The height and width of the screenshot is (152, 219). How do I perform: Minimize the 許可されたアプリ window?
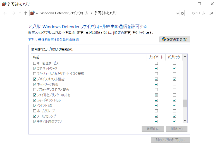(187, 4)
